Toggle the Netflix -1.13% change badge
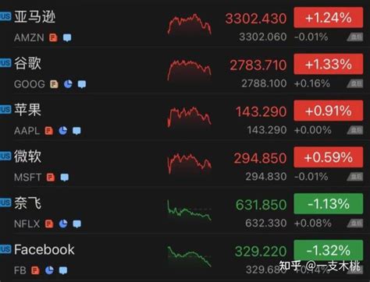The height and width of the screenshot is (282, 370). [329, 204]
